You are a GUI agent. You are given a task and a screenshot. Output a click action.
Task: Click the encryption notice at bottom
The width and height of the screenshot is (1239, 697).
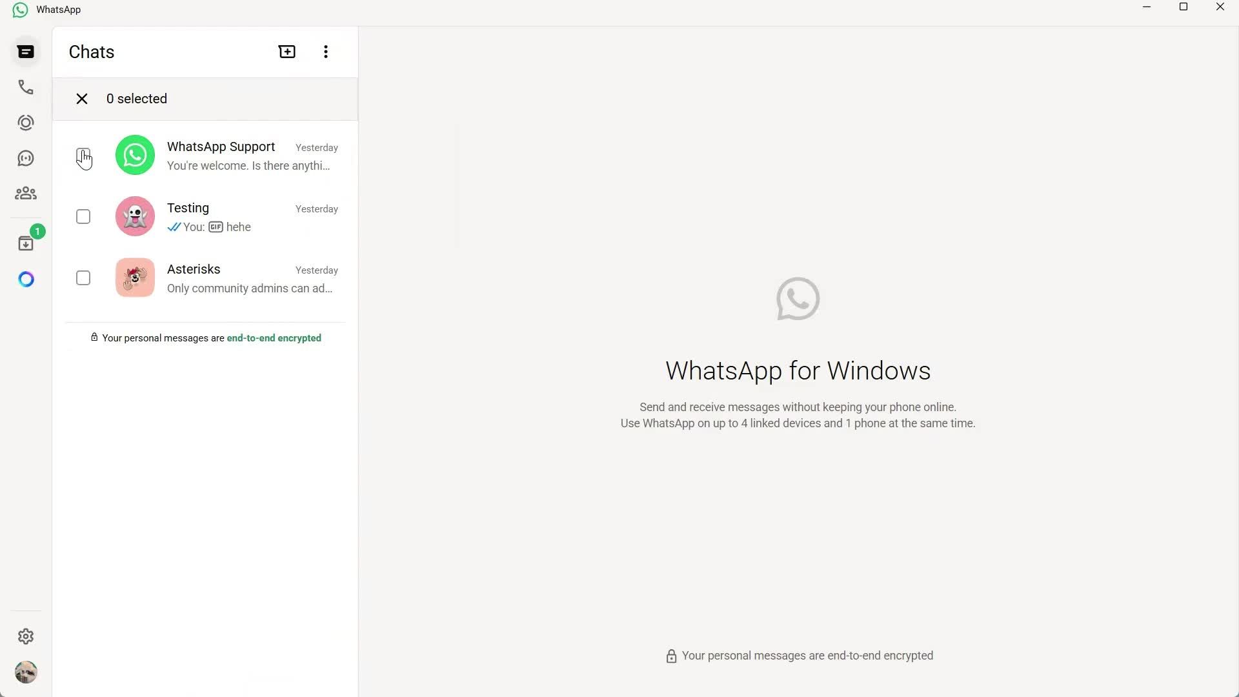(x=798, y=655)
